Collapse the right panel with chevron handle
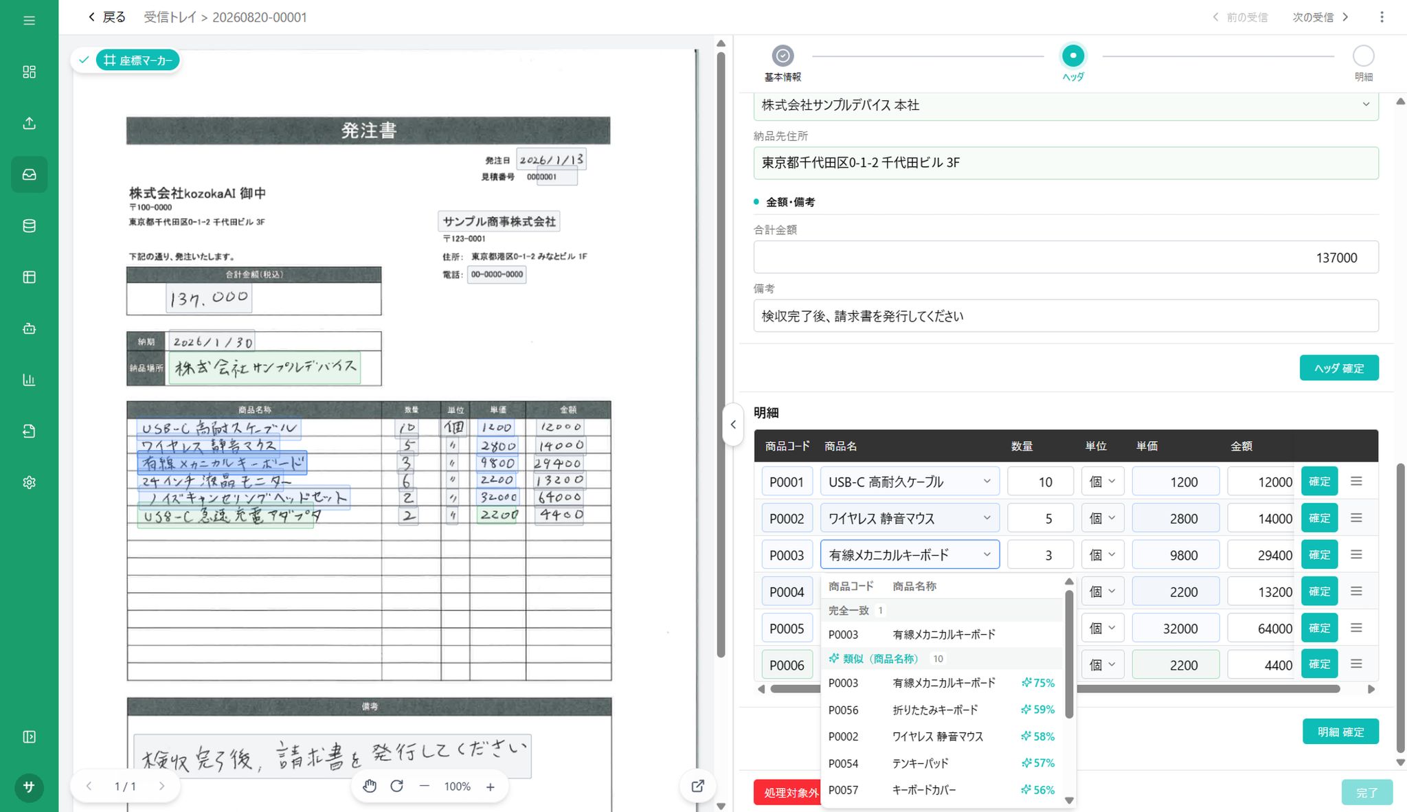Screen dimensions: 1407x812 (x=733, y=425)
